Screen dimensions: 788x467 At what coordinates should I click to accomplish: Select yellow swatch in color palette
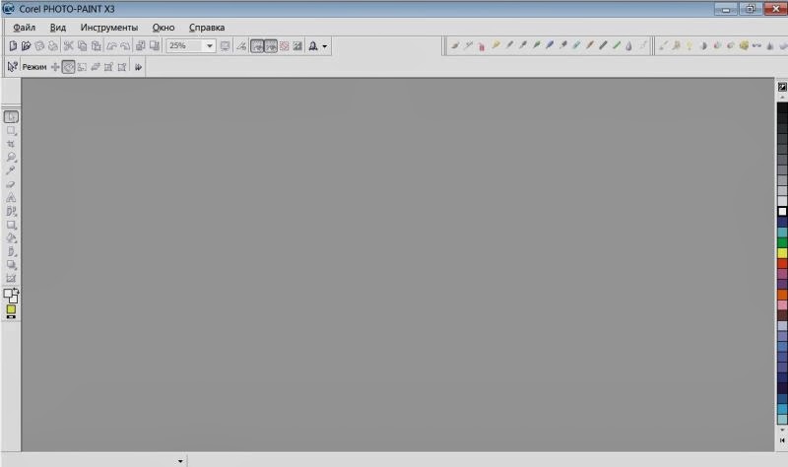pyautogui.click(x=782, y=253)
